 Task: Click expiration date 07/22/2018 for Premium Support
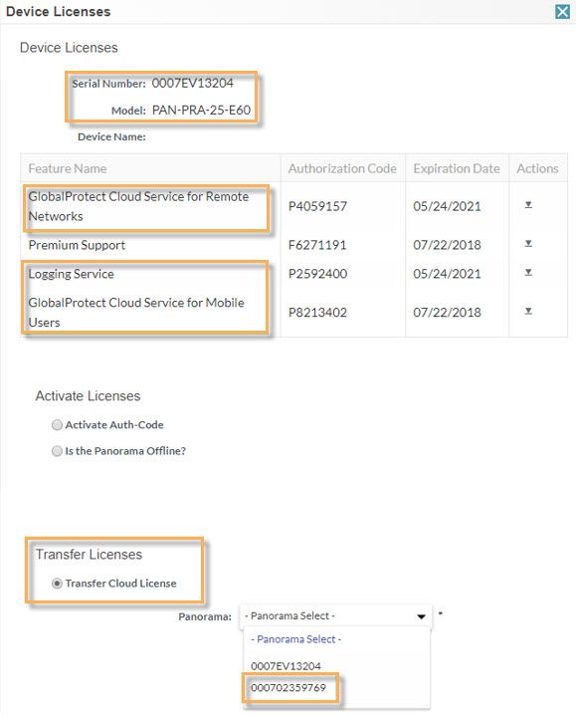pyautogui.click(x=447, y=245)
